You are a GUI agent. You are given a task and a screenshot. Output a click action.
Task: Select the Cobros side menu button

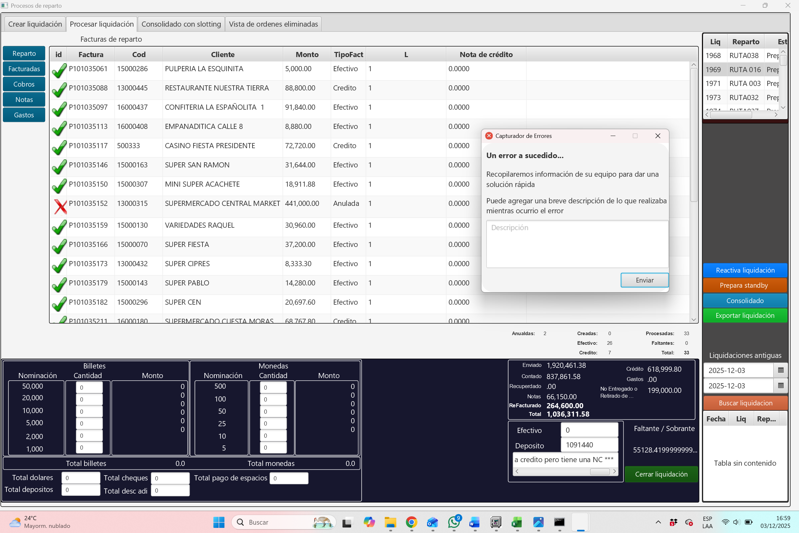[24, 84]
